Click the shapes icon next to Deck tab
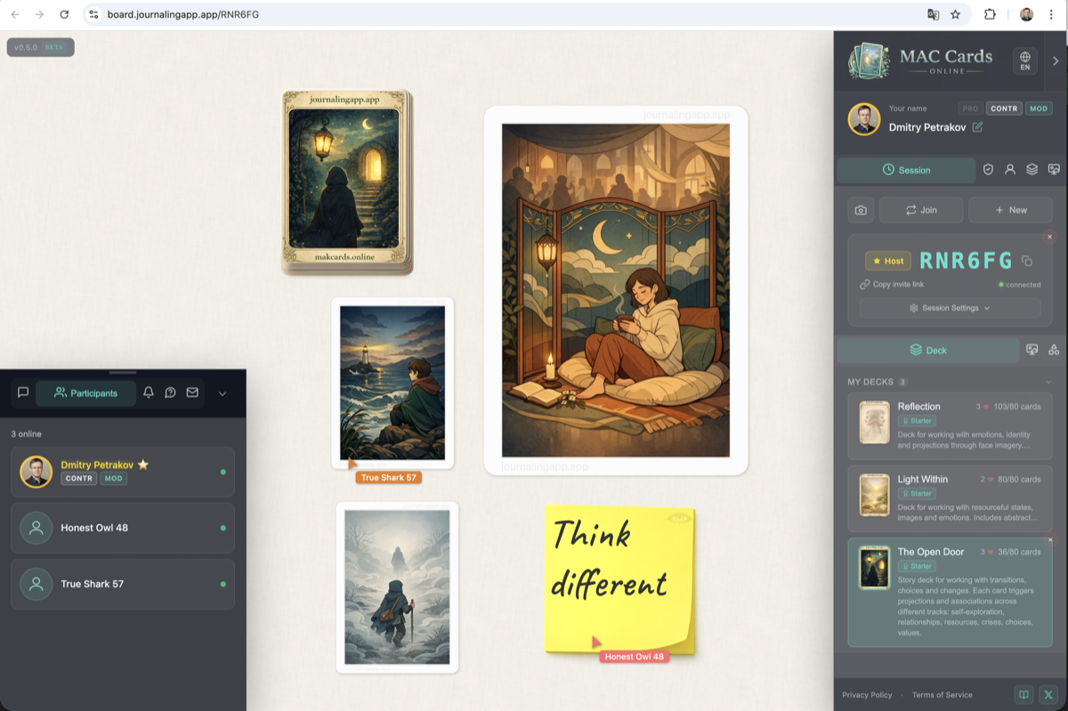This screenshot has height=711, width=1068. coord(1054,350)
